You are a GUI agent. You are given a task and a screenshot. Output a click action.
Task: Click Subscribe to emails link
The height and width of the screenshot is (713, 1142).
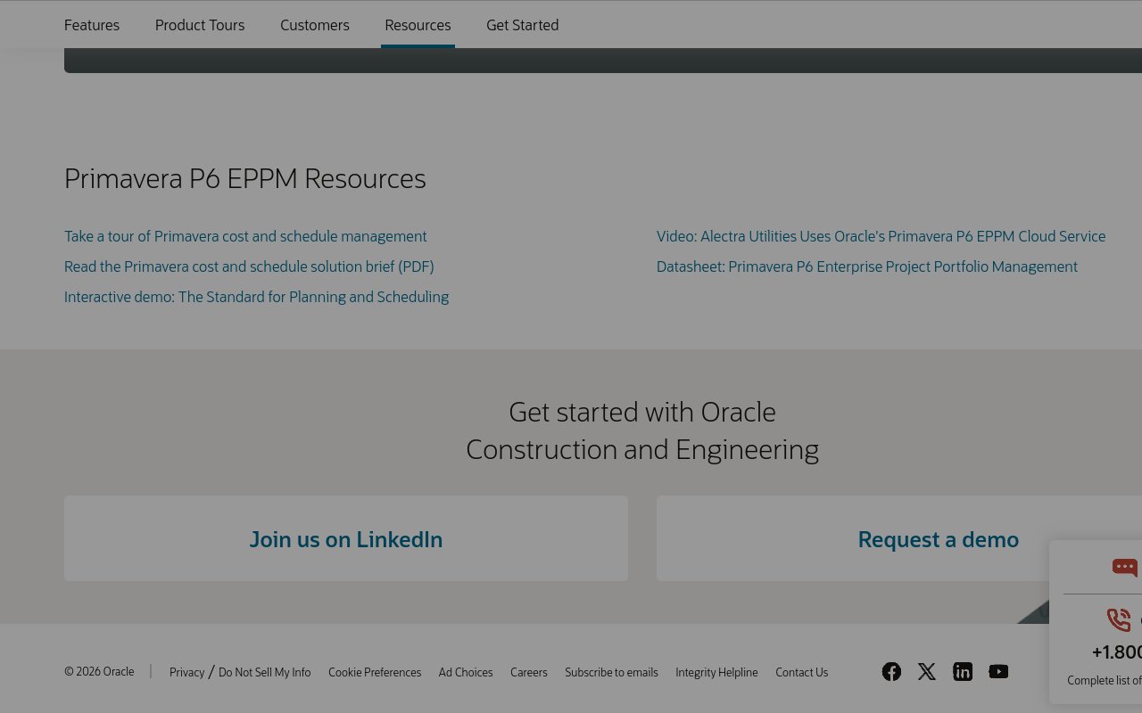[x=611, y=672]
